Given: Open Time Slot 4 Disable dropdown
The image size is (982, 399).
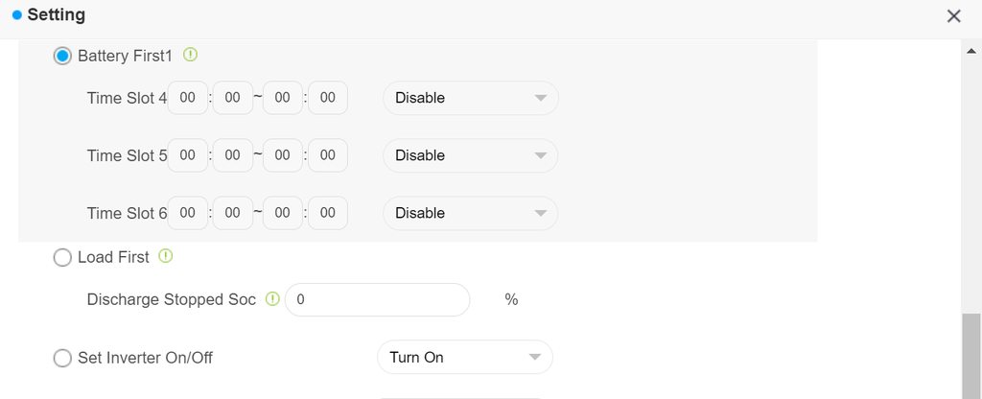Looking at the screenshot, I should coord(470,98).
